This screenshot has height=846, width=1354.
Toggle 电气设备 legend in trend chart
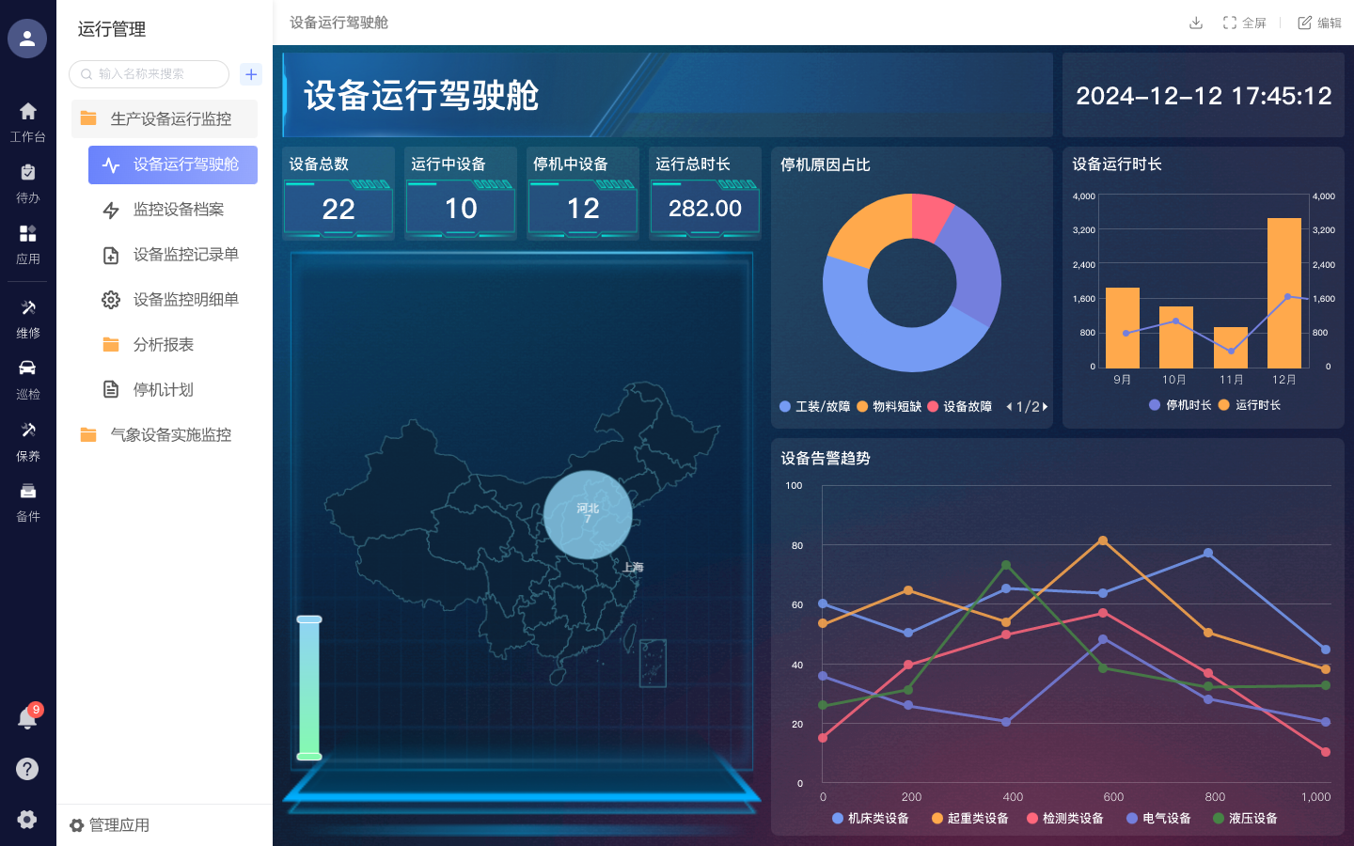(1158, 818)
